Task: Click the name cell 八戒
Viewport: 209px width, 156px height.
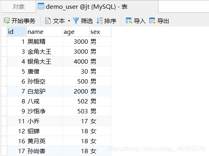Action: [45, 101]
